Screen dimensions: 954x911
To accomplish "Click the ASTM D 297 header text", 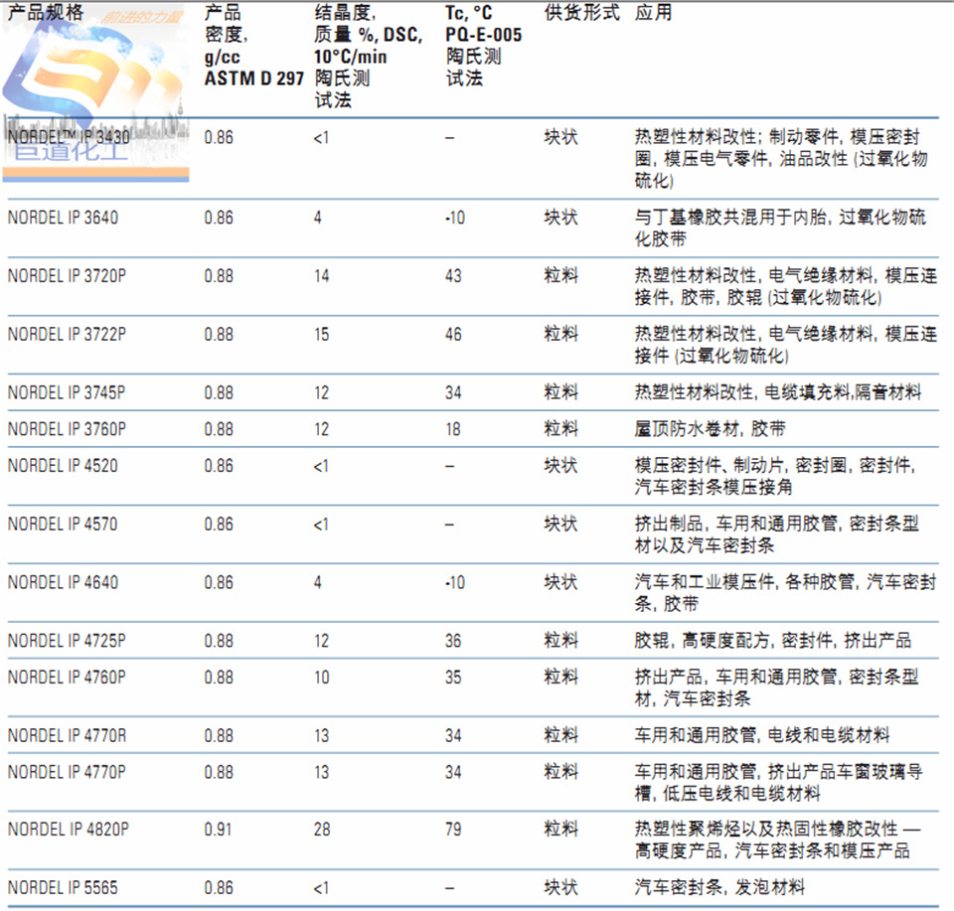I will 253,78.
